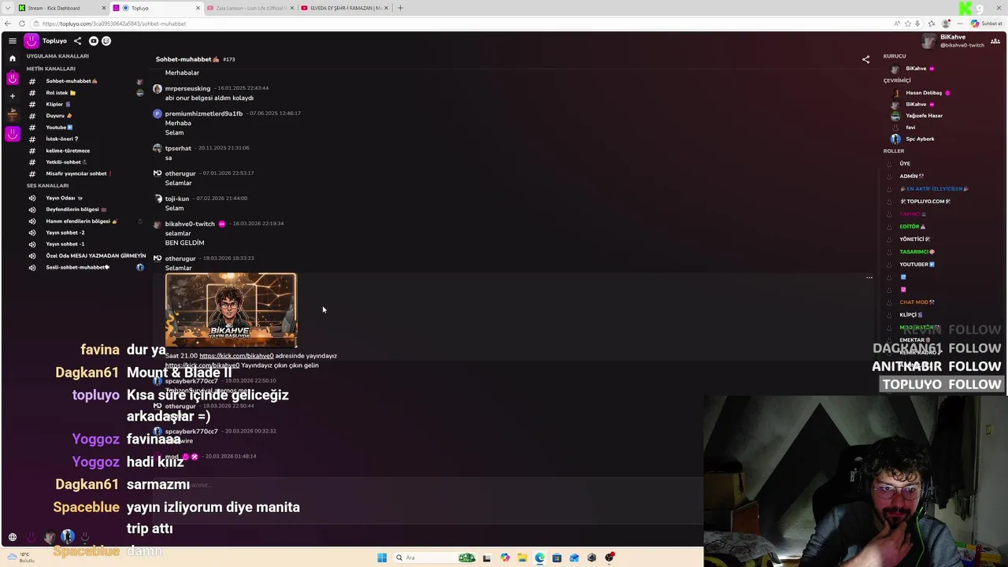Switch to Zara Larsson Lush Life browser tab
Viewport: 1008px width, 567px height.
pos(250,8)
